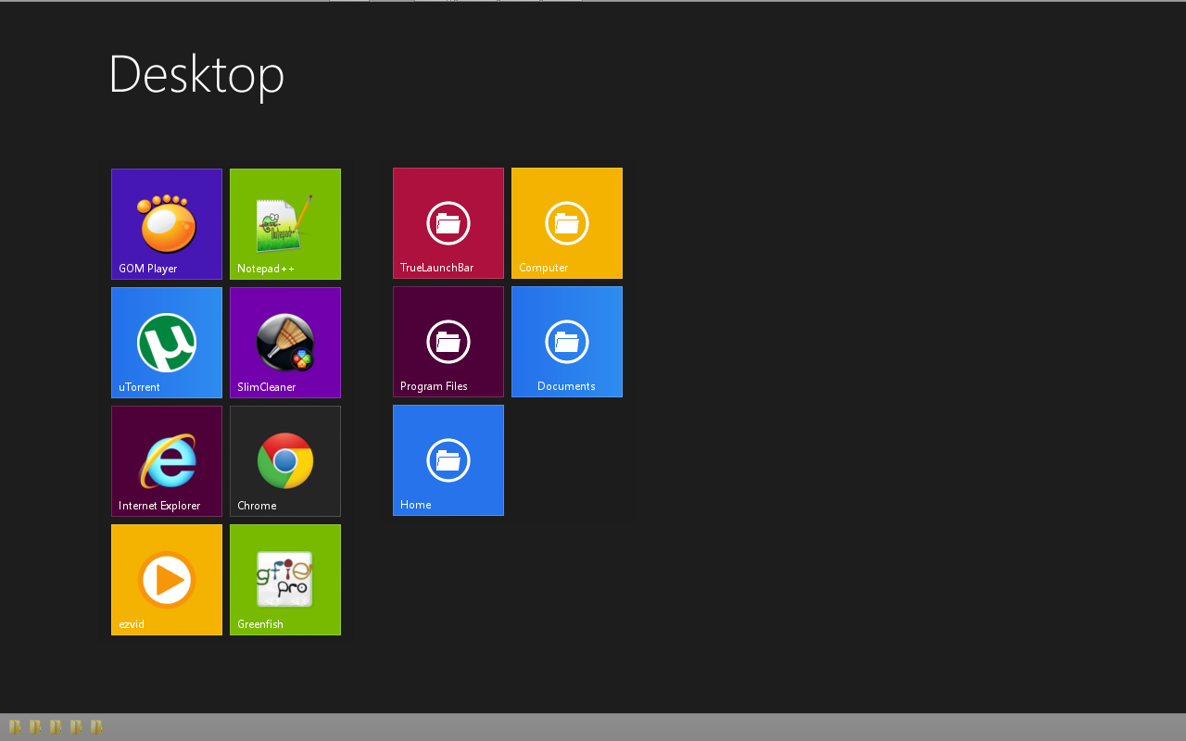This screenshot has width=1186, height=741.
Task: Open the TrueLaunchBar folder tile
Action: click(x=448, y=223)
